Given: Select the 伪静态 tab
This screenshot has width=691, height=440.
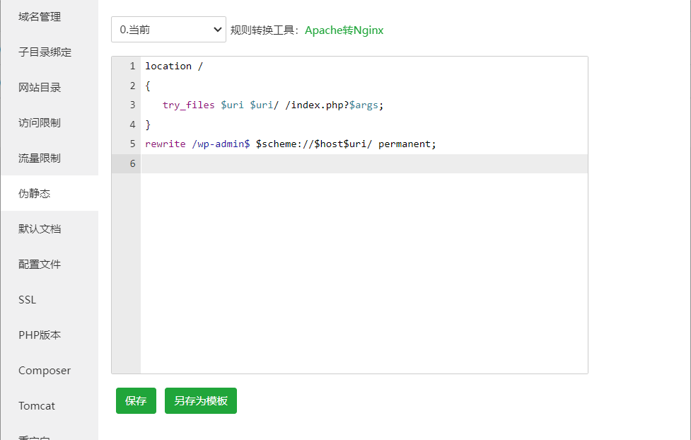Looking at the screenshot, I should pyautogui.click(x=35, y=194).
